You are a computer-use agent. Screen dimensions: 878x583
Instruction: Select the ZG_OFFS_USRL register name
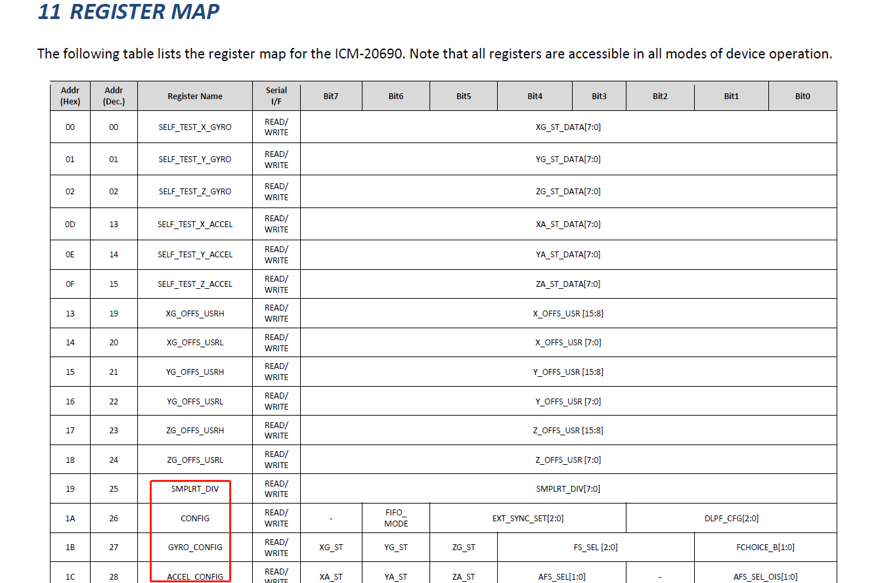click(195, 460)
